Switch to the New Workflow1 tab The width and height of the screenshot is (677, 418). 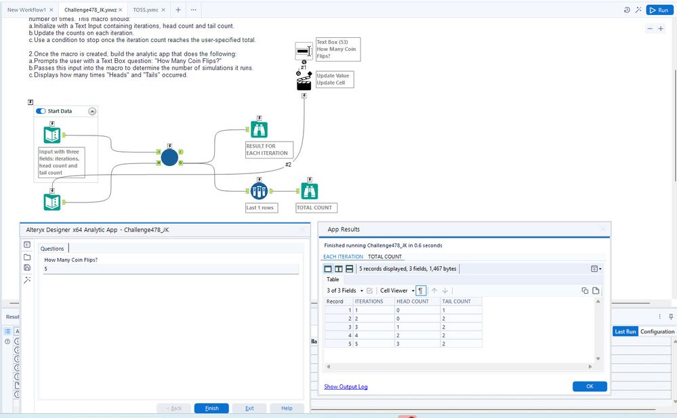[x=26, y=9]
